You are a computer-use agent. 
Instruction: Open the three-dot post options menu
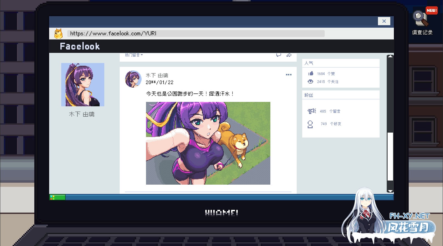pyautogui.click(x=288, y=75)
